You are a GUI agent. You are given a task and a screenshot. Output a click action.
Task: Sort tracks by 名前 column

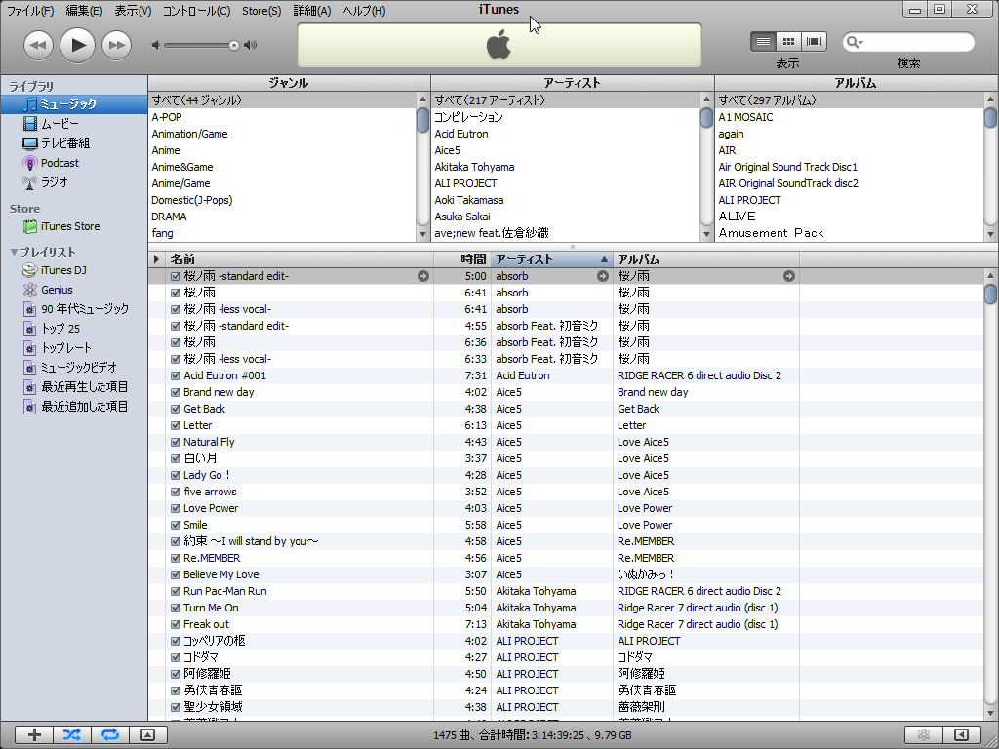(x=300, y=259)
